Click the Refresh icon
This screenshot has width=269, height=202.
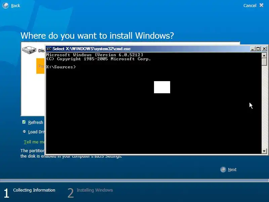(24, 122)
